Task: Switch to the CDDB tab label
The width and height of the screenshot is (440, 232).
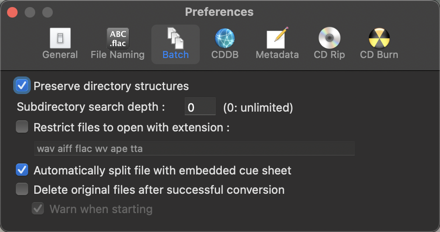Action: click(x=225, y=55)
